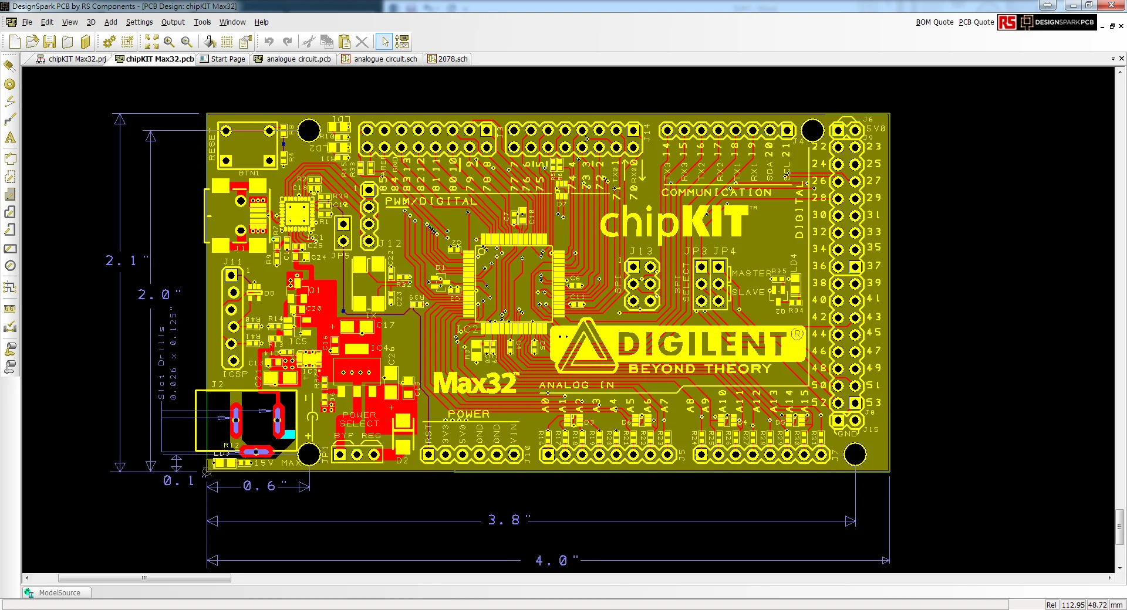Select the arrow Selection tool

coord(384,42)
